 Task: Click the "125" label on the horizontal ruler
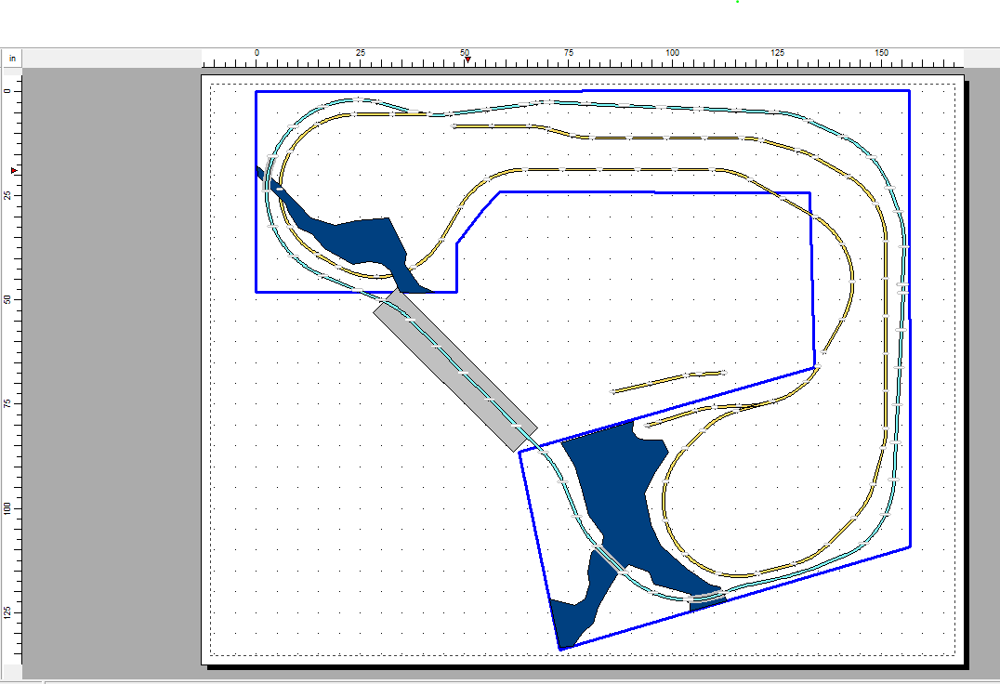(777, 53)
